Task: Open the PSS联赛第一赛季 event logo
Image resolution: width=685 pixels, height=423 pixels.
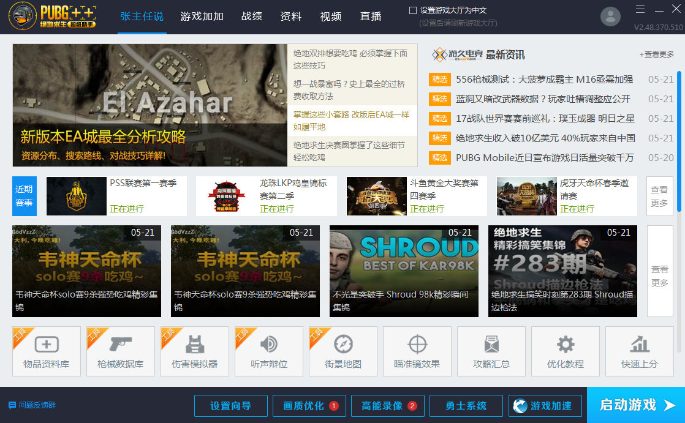Action: point(77,196)
